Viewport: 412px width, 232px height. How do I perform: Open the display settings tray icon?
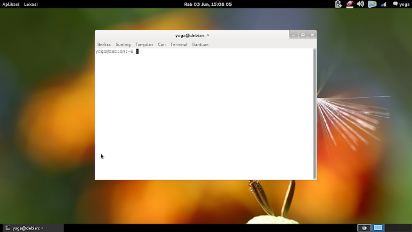(x=372, y=5)
